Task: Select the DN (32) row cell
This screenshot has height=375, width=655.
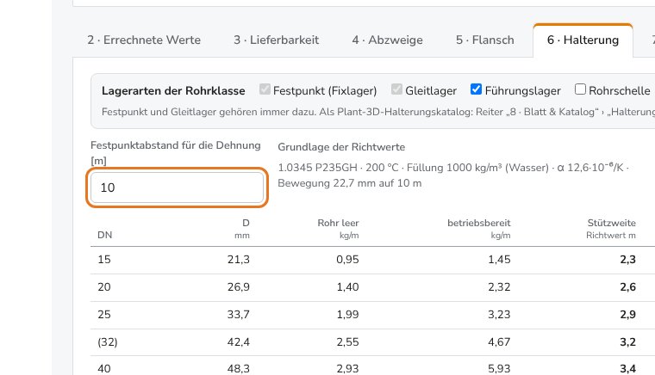Action: click(108, 342)
